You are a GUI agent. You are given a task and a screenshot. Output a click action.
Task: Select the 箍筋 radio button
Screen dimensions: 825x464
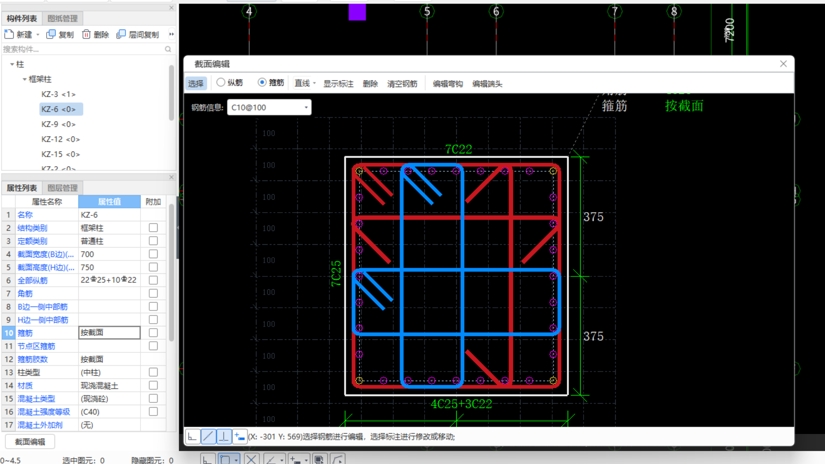(262, 82)
